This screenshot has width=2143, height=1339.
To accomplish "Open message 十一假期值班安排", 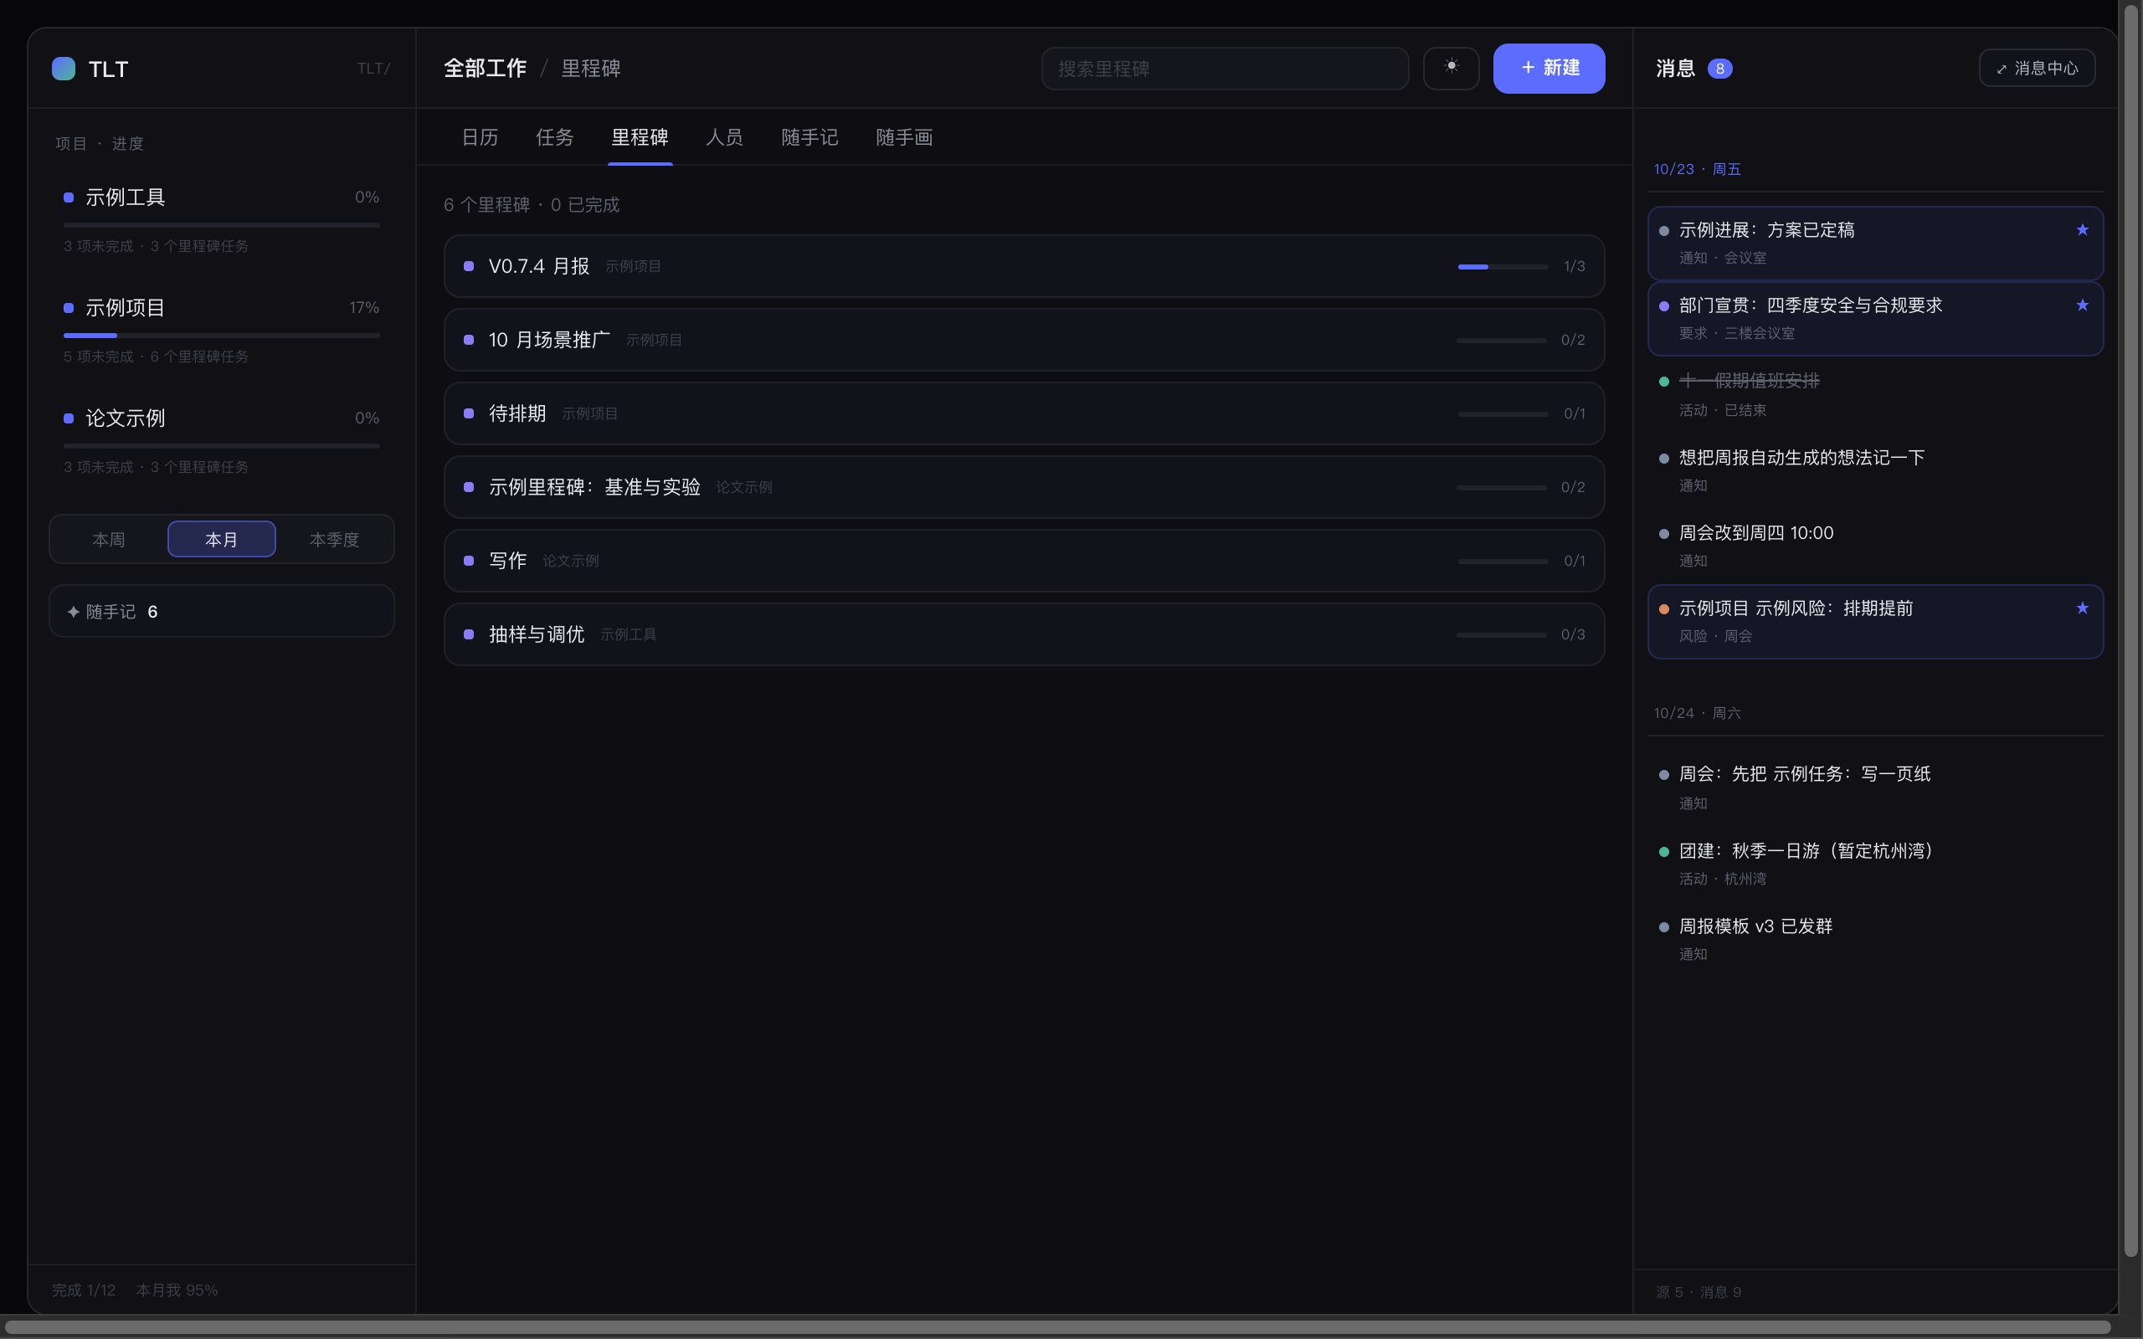I will (1874, 394).
